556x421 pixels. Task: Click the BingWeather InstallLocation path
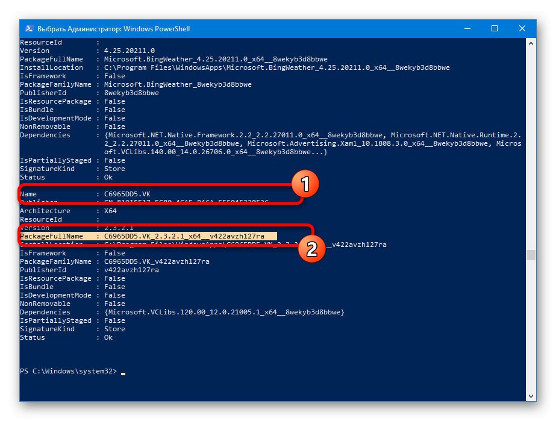point(276,67)
